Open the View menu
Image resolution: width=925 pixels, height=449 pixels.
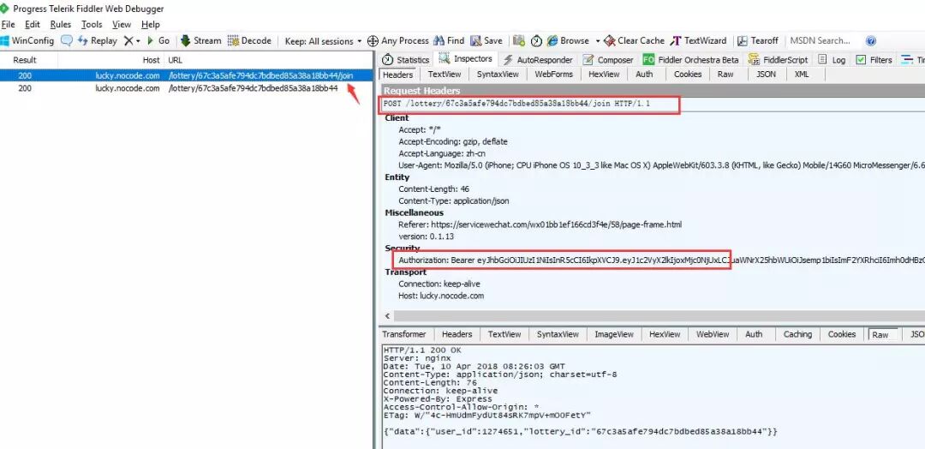tap(122, 24)
